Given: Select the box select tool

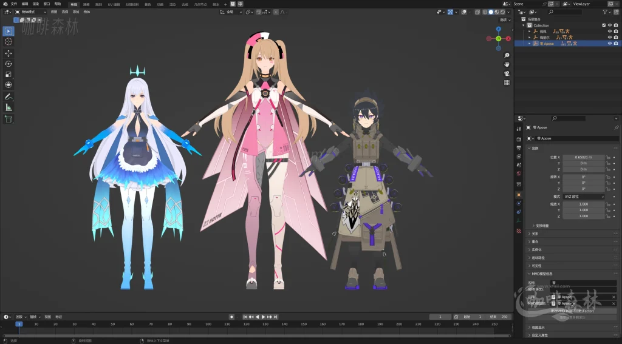Looking at the screenshot, I should point(9,31).
